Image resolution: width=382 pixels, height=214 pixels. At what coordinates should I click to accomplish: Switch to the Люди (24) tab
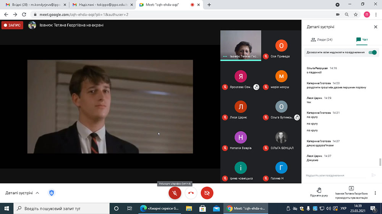(x=322, y=40)
